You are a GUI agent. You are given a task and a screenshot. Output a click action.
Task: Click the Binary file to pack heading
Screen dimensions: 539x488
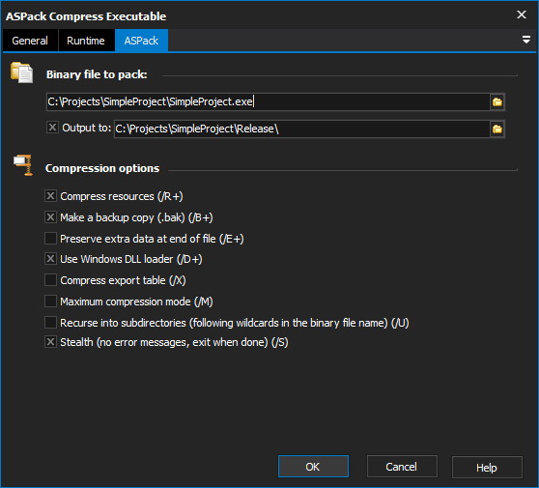coord(97,74)
